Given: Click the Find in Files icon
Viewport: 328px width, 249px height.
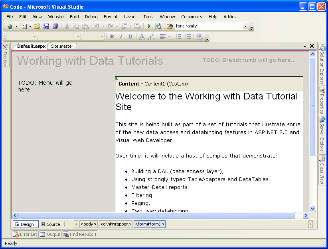Looking at the screenshot, I should [170, 26].
